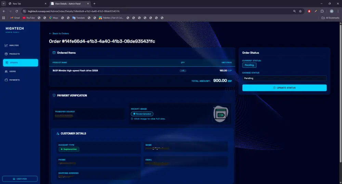The image size is (342, 184).
Task: Reload the page with the refresh icon
Action: 16,11
